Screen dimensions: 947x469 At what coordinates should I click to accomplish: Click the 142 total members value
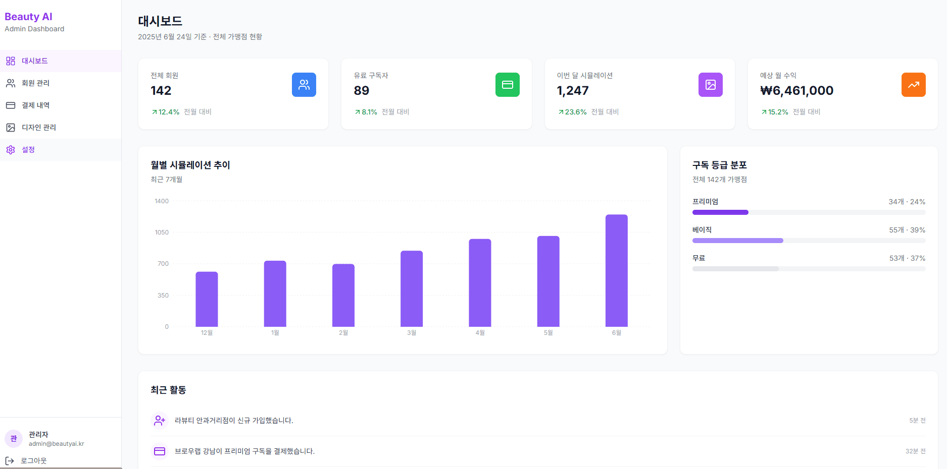pyautogui.click(x=161, y=91)
